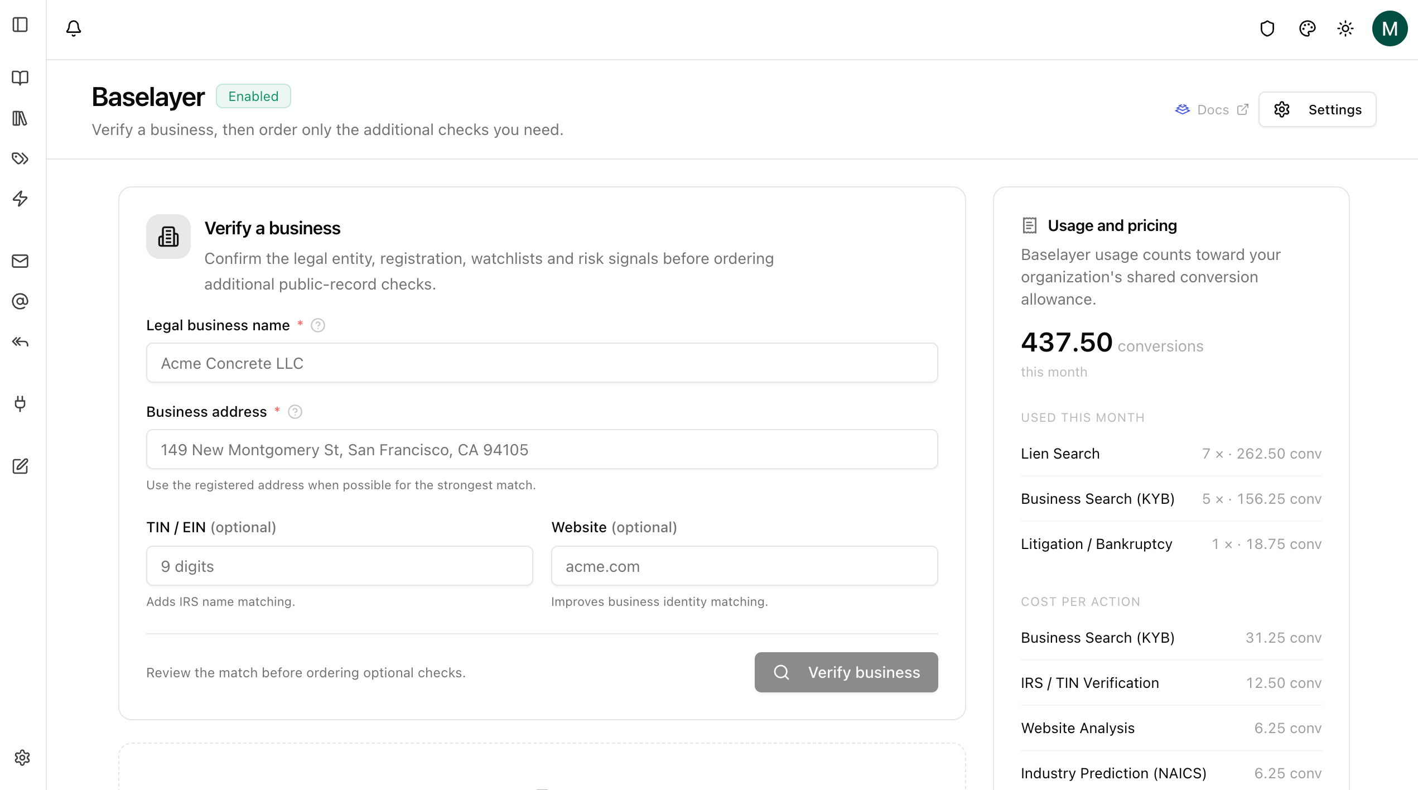Open the color palette theme icon
This screenshot has height=790, width=1418.
(1307, 28)
